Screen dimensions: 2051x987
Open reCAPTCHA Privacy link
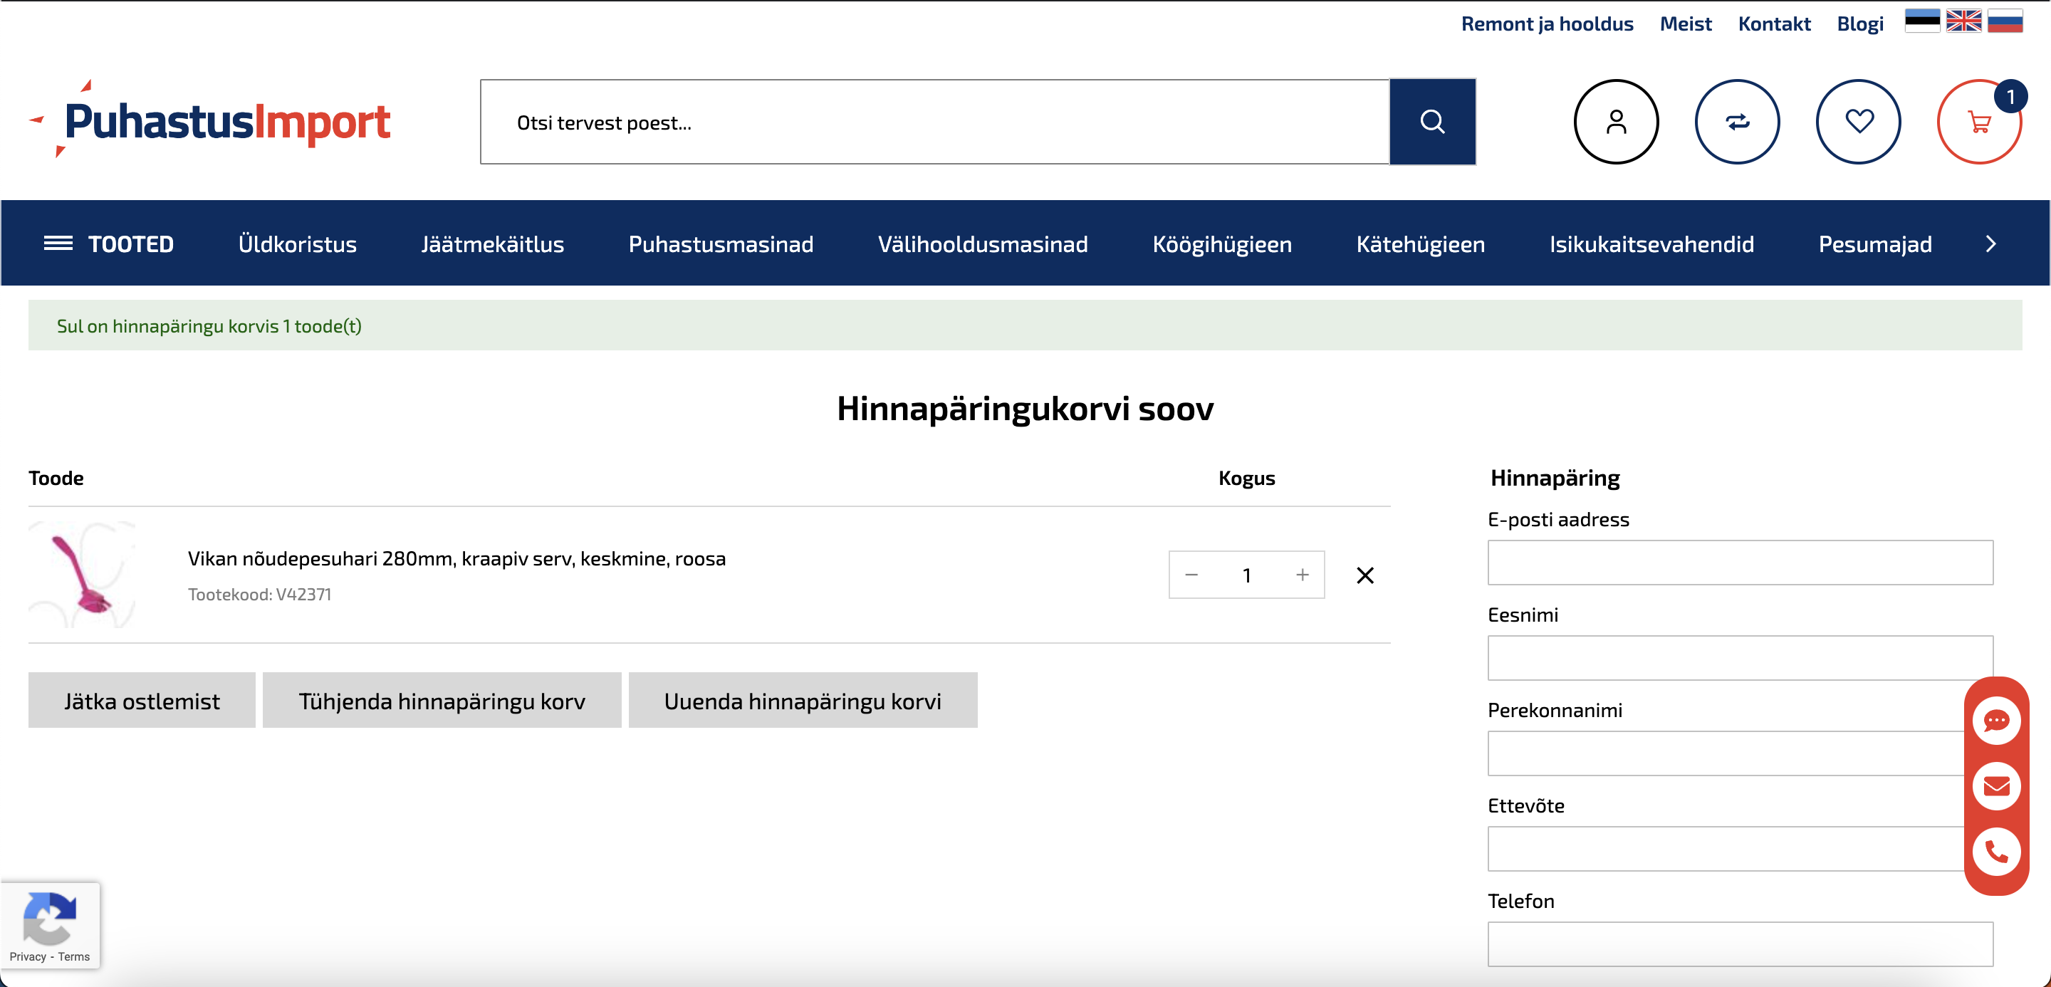(x=28, y=957)
